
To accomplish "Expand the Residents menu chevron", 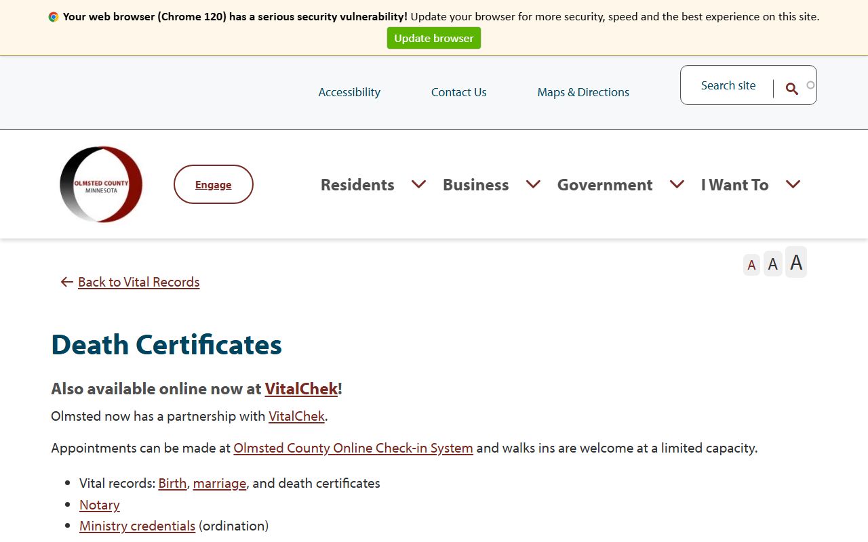I will [418, 184].
